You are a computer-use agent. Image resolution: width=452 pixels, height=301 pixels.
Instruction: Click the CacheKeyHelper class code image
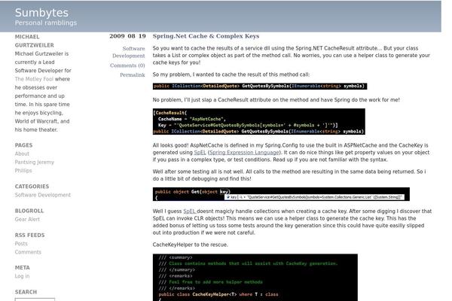pyautogui.click(x=255, y=278)
